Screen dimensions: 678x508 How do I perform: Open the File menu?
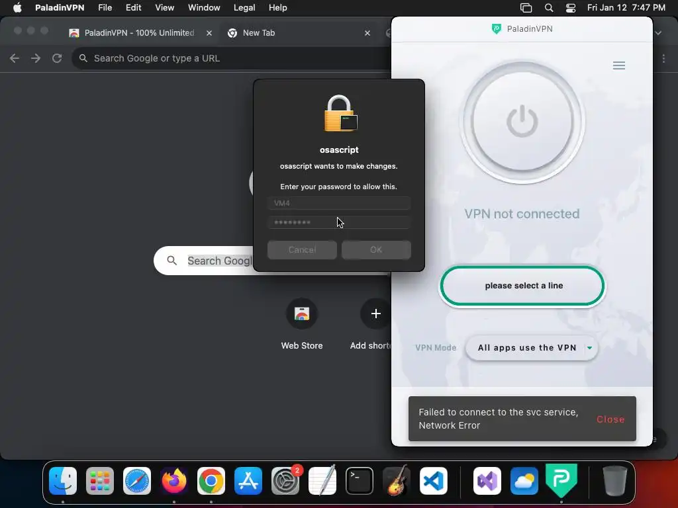tap(105, 8)
